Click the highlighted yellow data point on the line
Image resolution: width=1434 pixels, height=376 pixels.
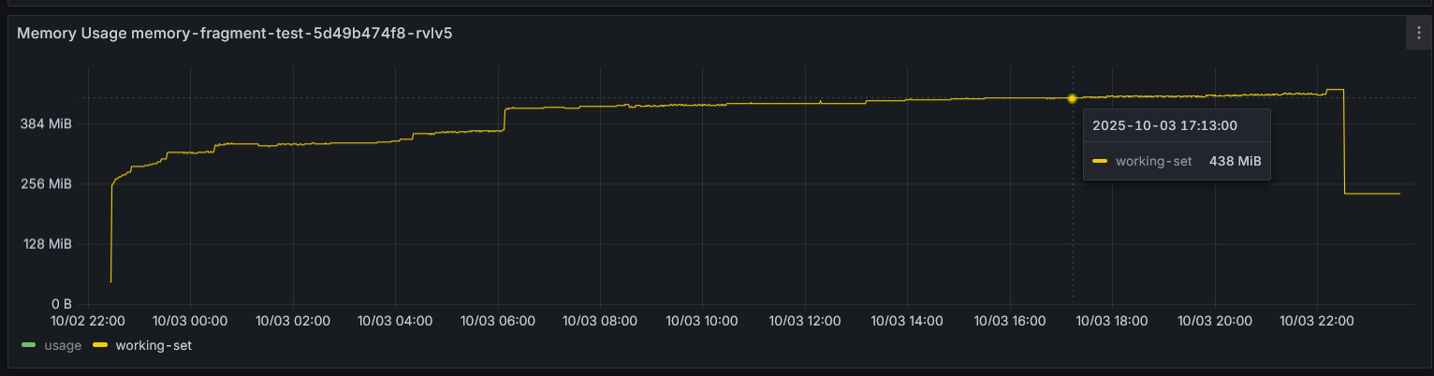[x=1072, y=98]
